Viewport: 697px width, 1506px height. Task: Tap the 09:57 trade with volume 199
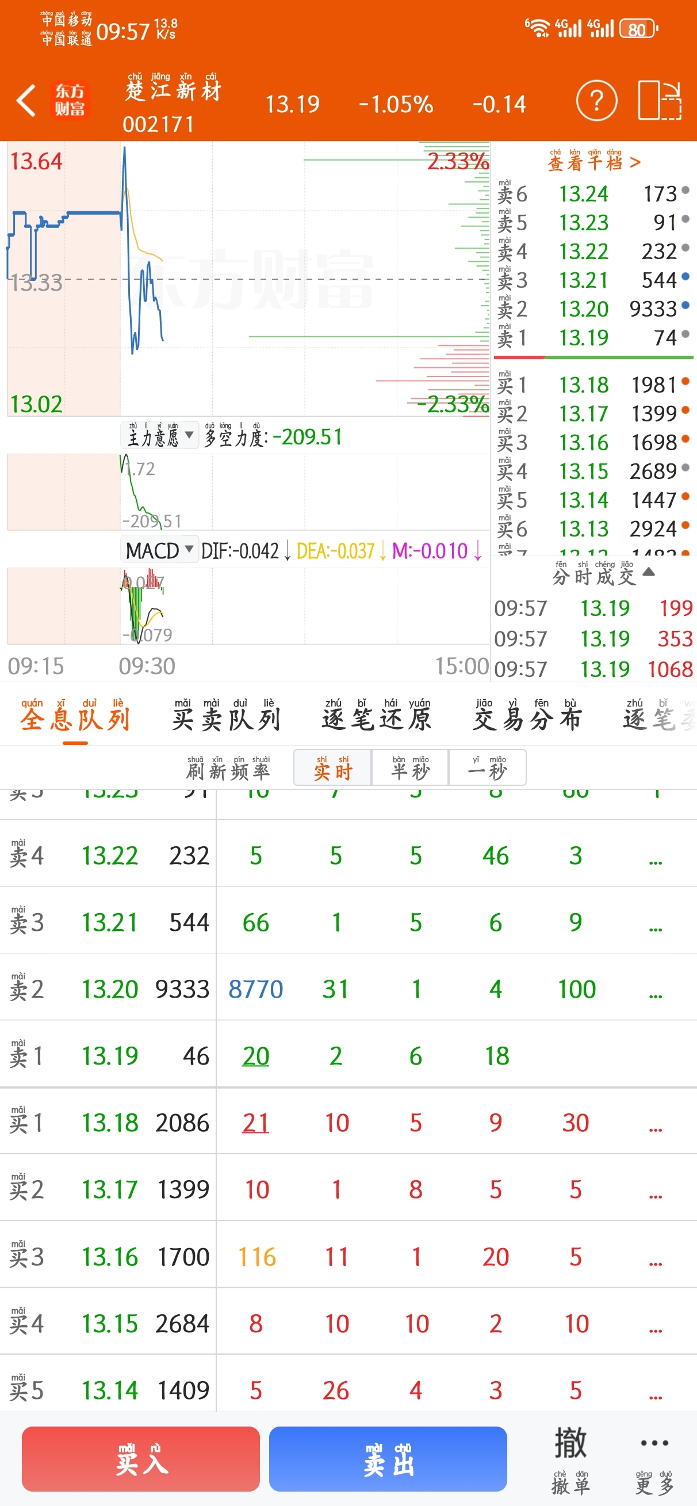pos(593,608)
